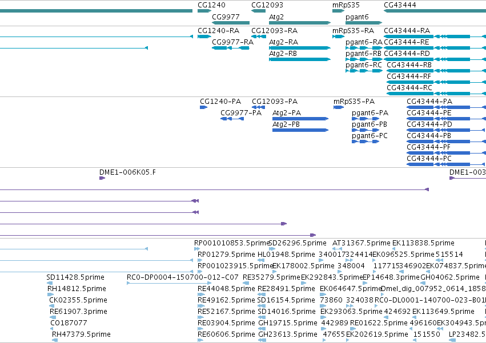Select protein CG43444-PC label

click(x=429, y=159)
